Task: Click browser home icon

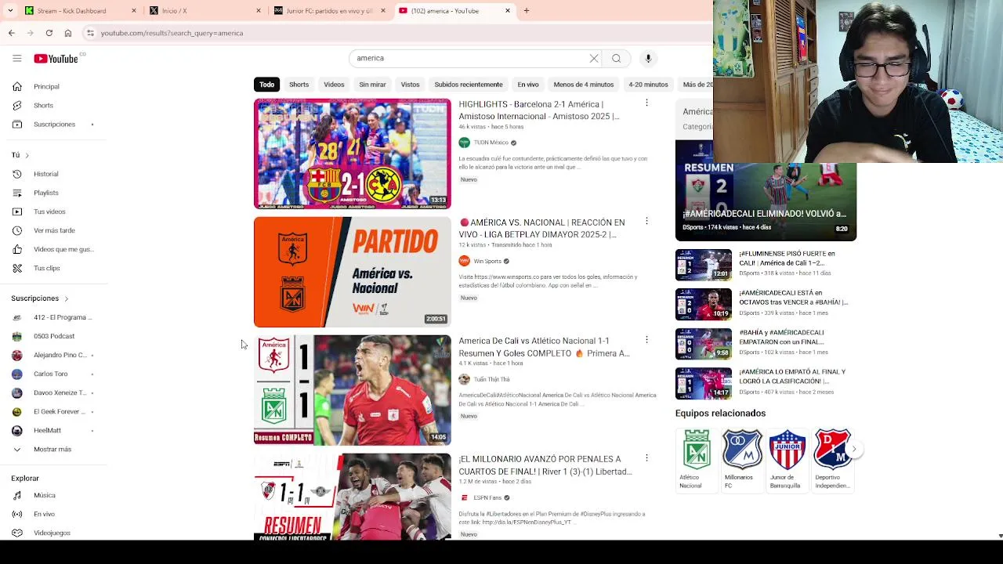Action: pos(68,33)
